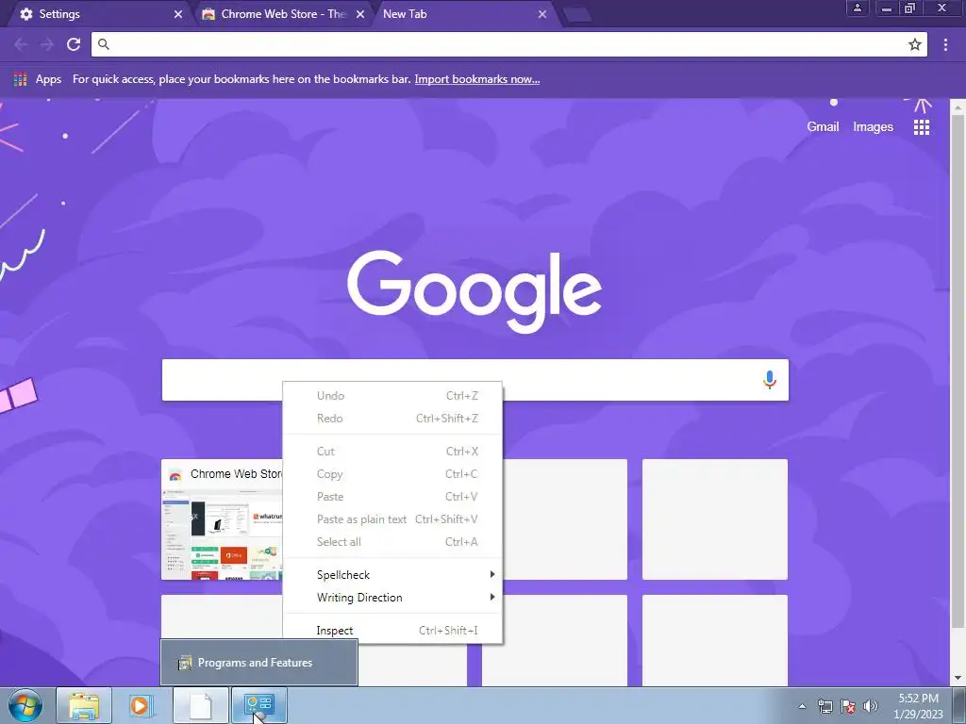Viewport: 966px width, 724px height.
Task: Launch Windows Media Player from taskbar
Action: pyautogui.click(x=142, y=705)
